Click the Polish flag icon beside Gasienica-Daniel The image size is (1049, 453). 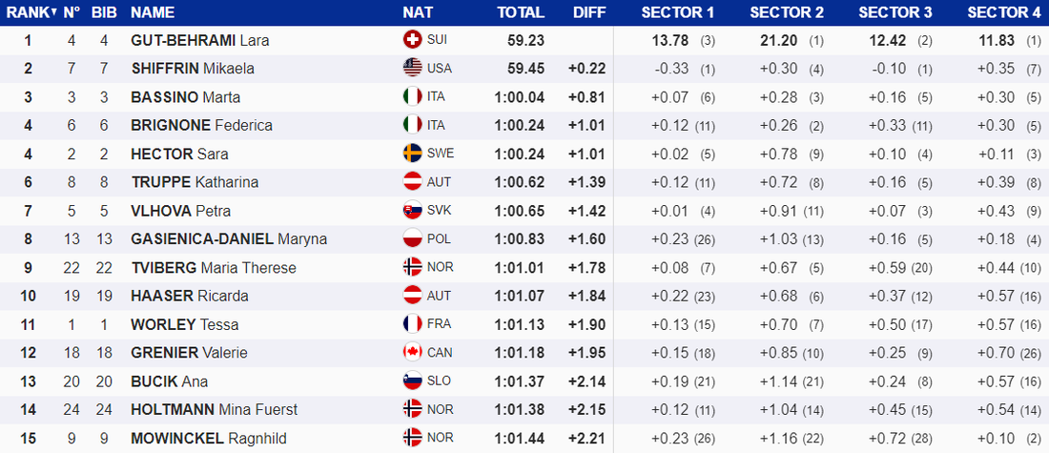pos(412,238)
